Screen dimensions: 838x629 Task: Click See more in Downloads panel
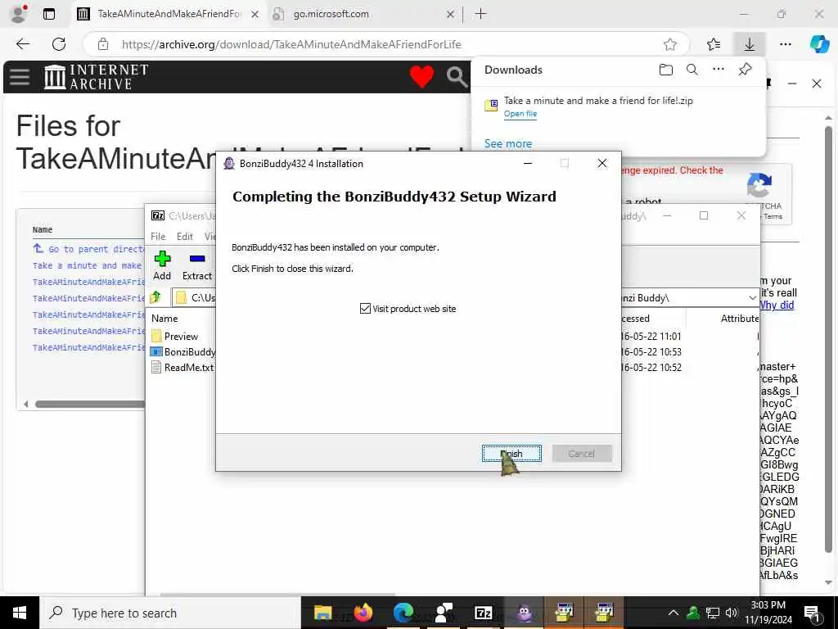click(x=507, y=143)
